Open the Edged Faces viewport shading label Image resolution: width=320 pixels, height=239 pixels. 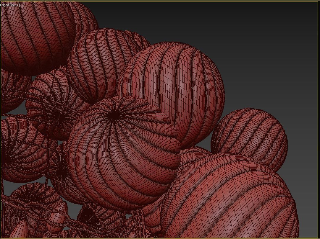[x=10, y=5]
